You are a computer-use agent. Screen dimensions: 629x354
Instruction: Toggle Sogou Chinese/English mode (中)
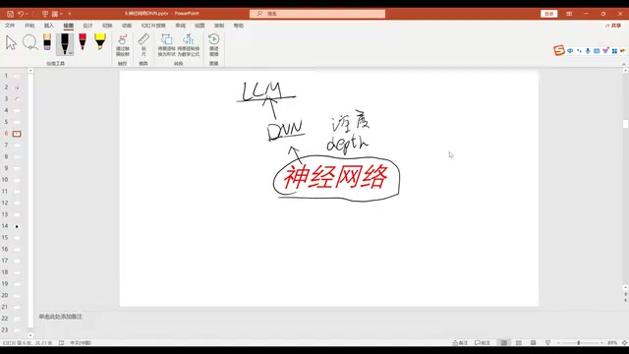point(570,50)
